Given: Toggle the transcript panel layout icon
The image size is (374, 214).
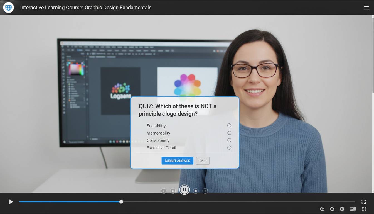Looking at the screenshot, I should click(x=353, y=209).
